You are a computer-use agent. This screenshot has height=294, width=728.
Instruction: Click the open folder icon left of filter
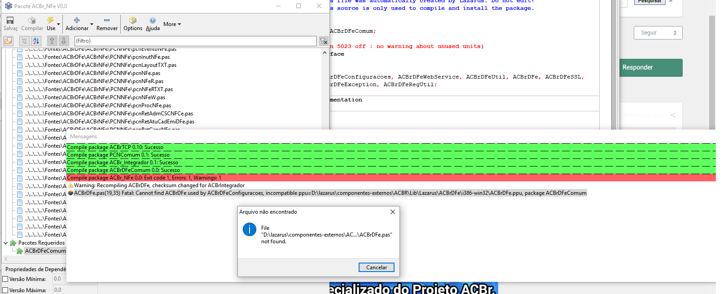(8, 41)
